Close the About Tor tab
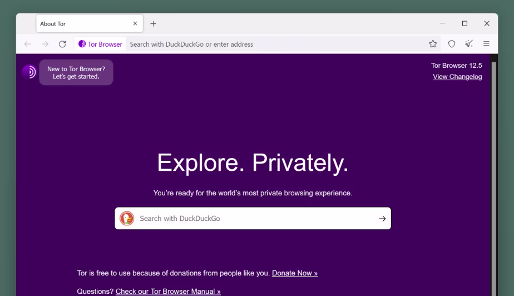The image size is (514, 296). click(135, 23)
